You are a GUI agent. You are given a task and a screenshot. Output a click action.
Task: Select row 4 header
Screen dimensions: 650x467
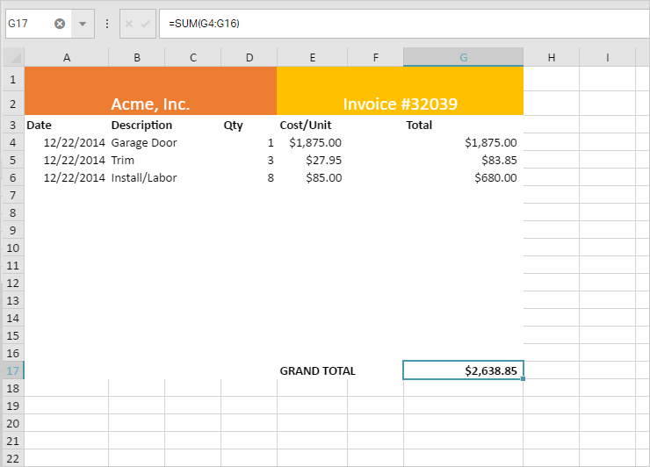[x=13, y=142]
